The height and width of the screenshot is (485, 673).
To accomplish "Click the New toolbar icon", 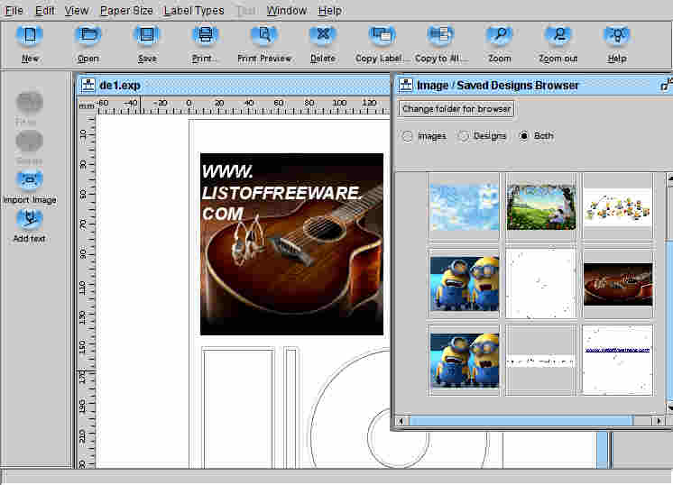I will point(29,35).
